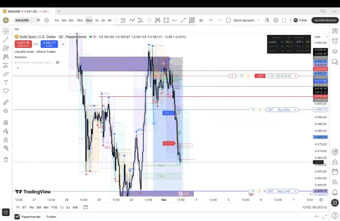340x221 pixels.
Task: Select the brush drawing tool
Action: [x=6, y=74]
